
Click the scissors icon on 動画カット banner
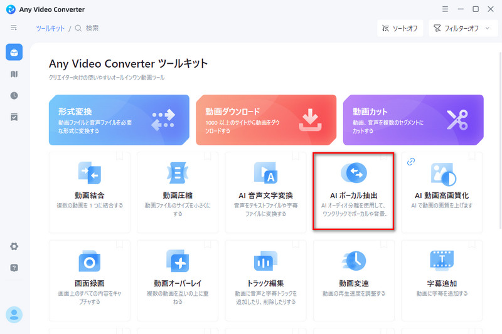[457, 120]
